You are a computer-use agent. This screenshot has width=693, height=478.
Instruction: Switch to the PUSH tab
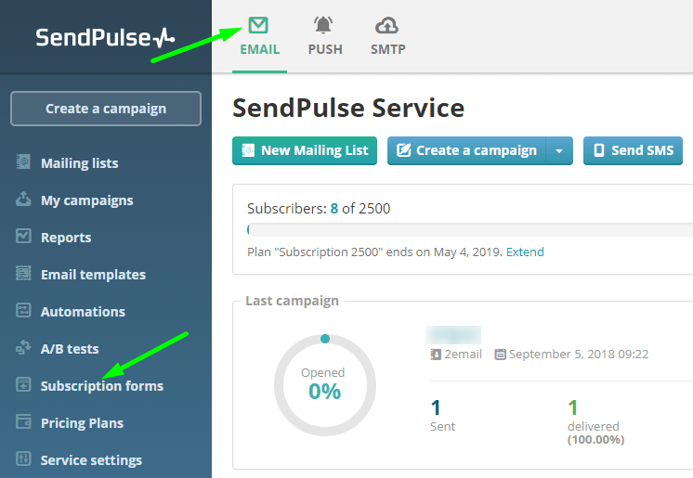tap(325, 36)
